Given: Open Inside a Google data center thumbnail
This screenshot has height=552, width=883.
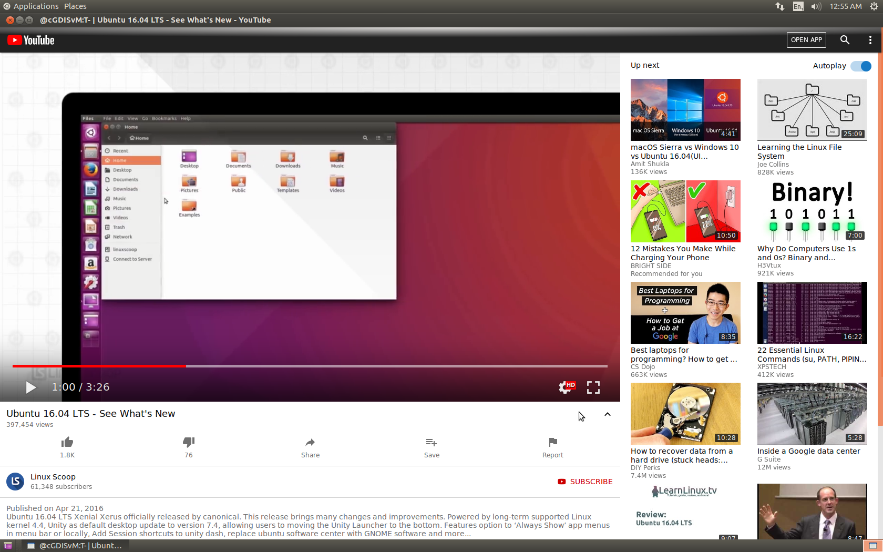Looking at the screenshot, I should [x=812, y=414].
